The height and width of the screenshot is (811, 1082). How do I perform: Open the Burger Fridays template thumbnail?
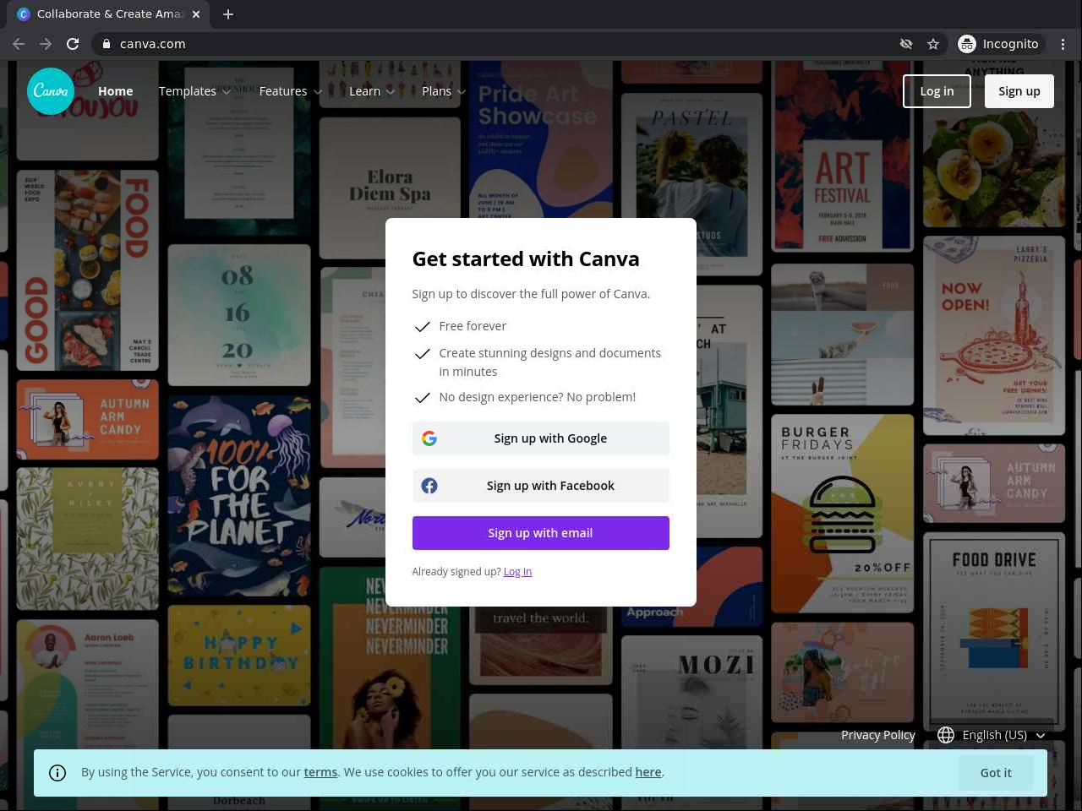click(842, 514)
